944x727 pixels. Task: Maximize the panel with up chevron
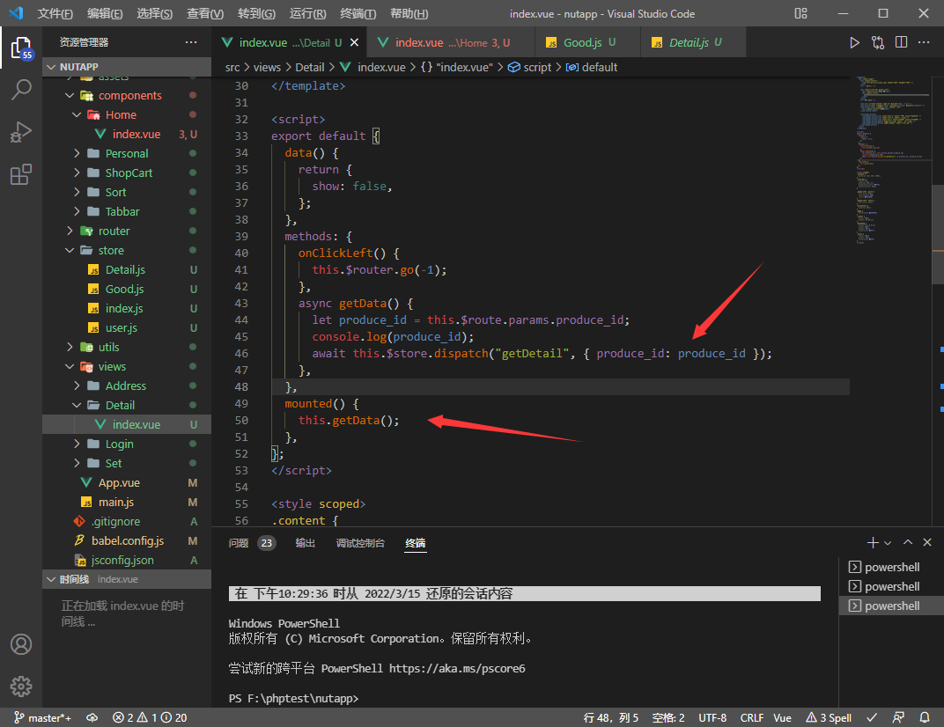[x=908, y=542]
